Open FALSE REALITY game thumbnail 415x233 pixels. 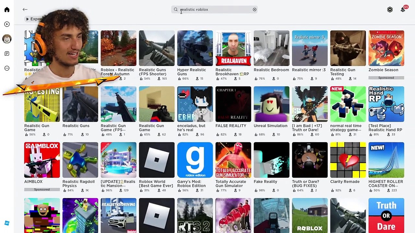pos(233,104)
